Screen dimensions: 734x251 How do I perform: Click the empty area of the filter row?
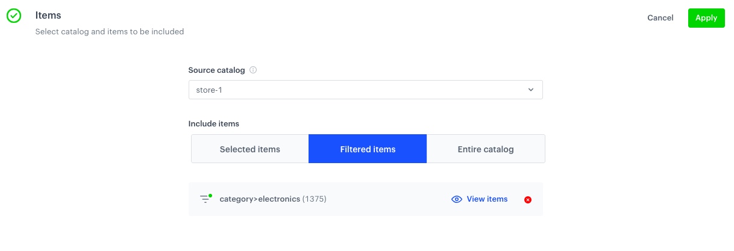coord(386,199)
